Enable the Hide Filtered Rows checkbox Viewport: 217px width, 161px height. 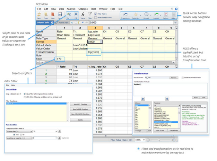point(95,17)
